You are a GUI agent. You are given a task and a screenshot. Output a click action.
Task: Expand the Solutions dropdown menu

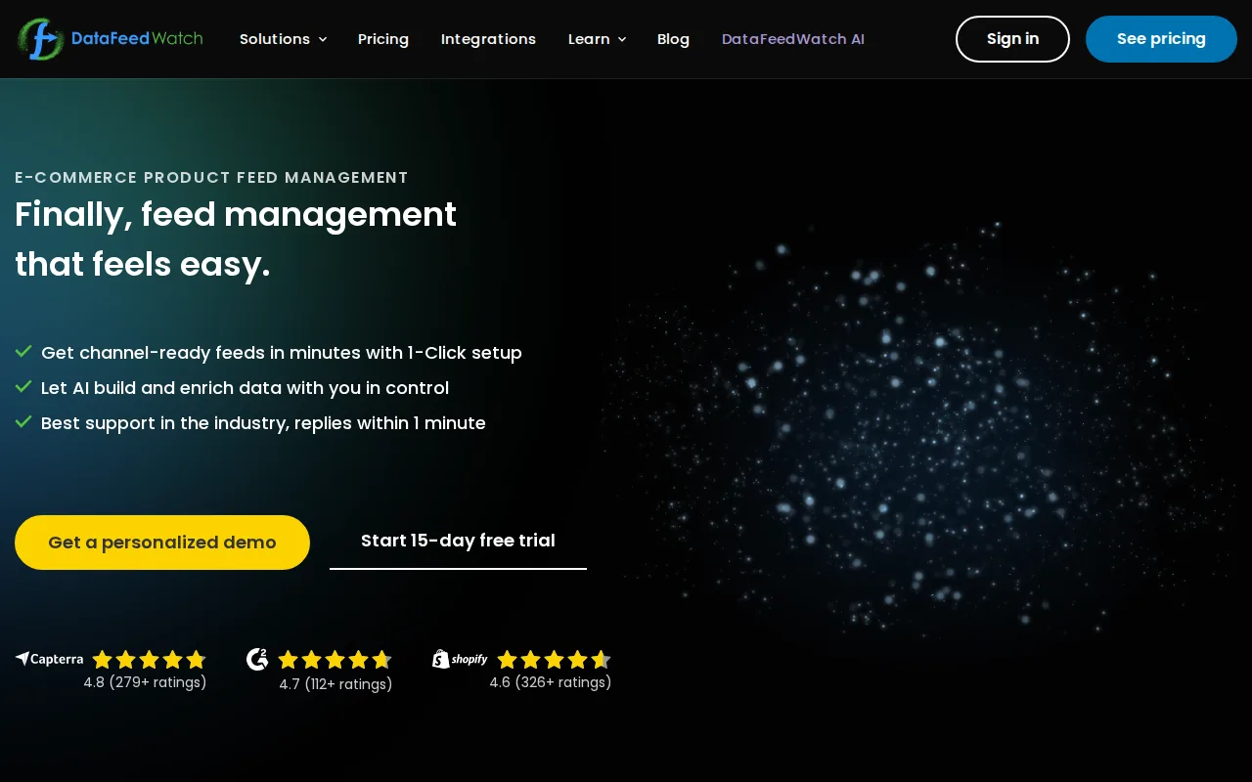point(283,39)
